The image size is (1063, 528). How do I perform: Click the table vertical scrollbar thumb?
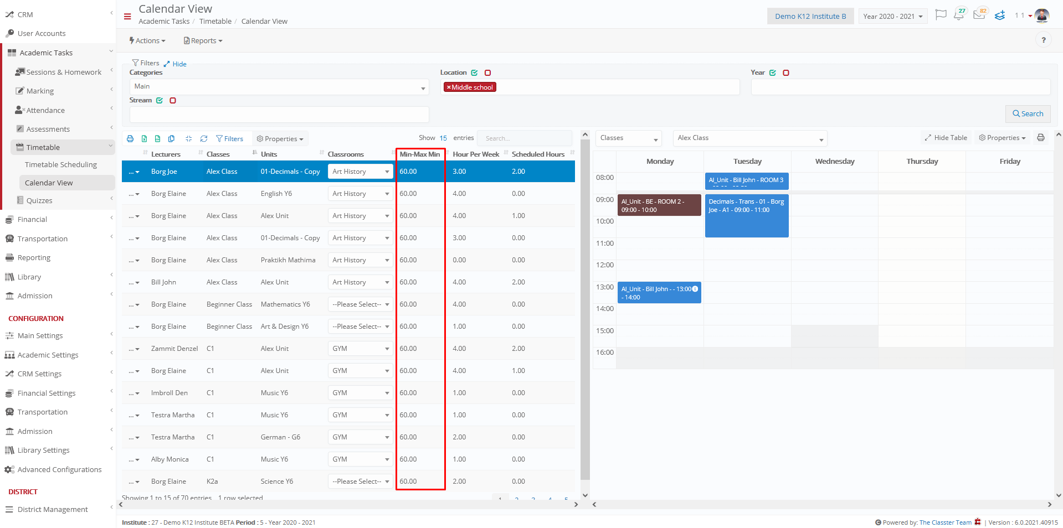585,310
